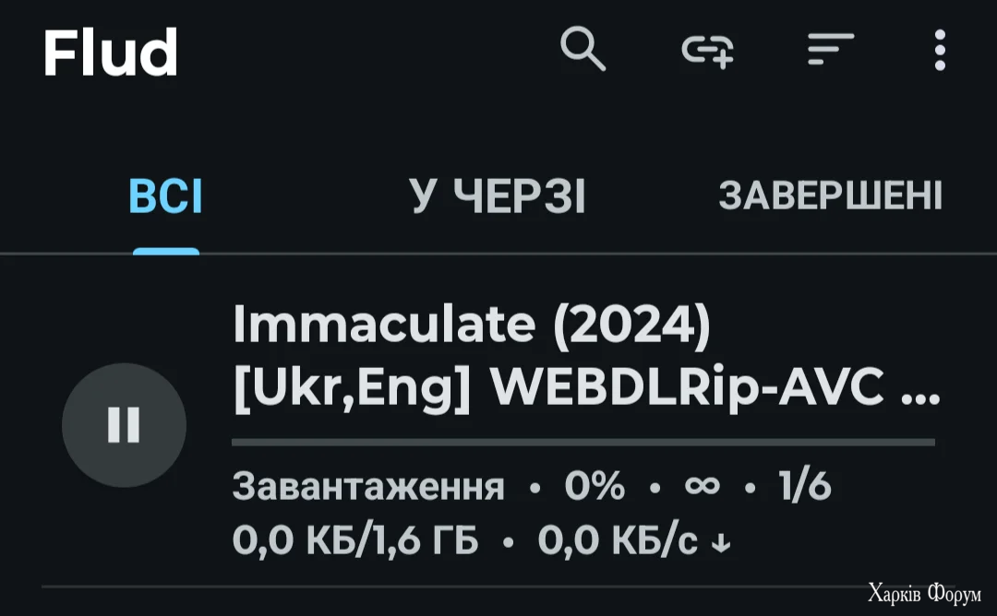Open the ЗАВЕРШЕНІ tab
Screen dimensions: 997x616
[x=830, y=196]
